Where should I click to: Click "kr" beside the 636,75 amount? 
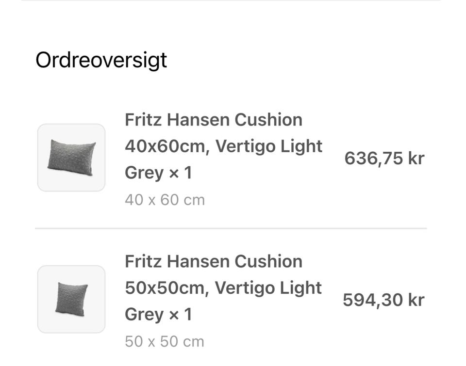point(416,158)
